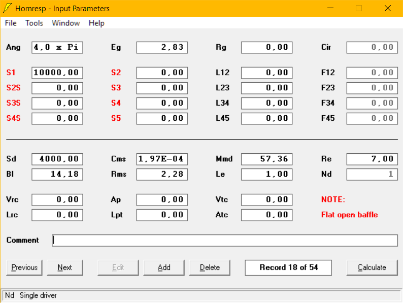This screenshot has height=303, width=403.
Task: Click the Nd Single driver status text
Action: click(31, 295)
